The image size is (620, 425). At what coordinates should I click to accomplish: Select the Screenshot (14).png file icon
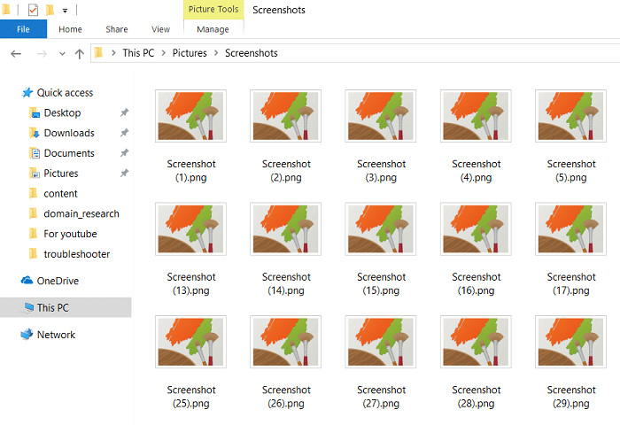[285, 229]
